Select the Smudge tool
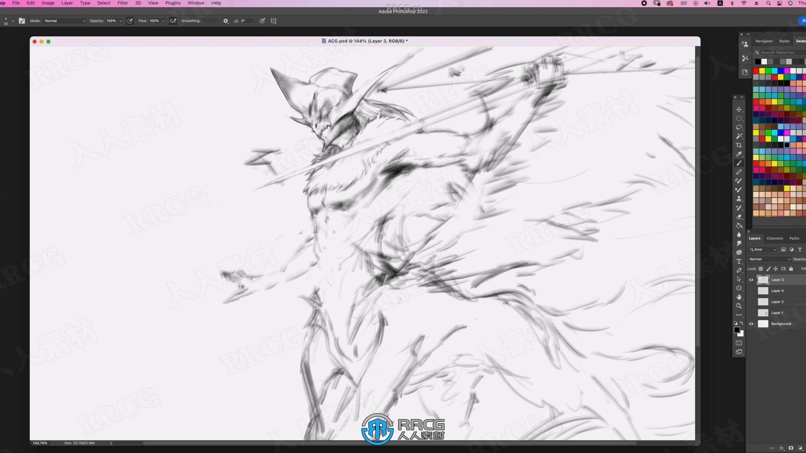This screenshot has width=806, height=453. point(739,243)
